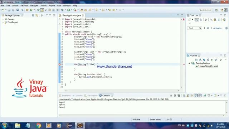
Task: Toggle Hide Fields in Outline view
Action: (x=204, y=60)
